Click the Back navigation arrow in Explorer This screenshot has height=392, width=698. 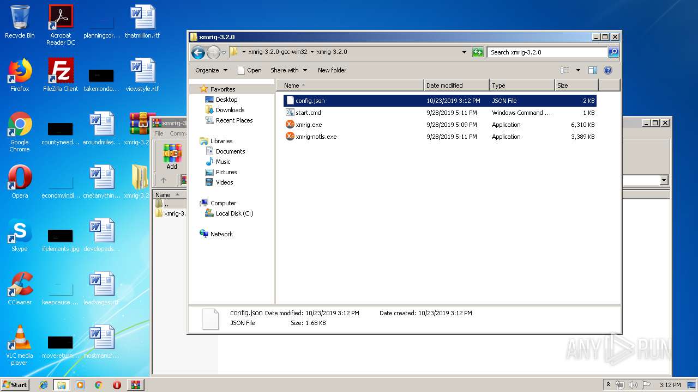198,52
